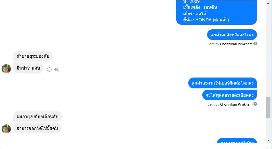Select the "ลูกค้าสะดวกให้เบอร์ติดต่อไหมคะ" message bubble

point(222,83)
